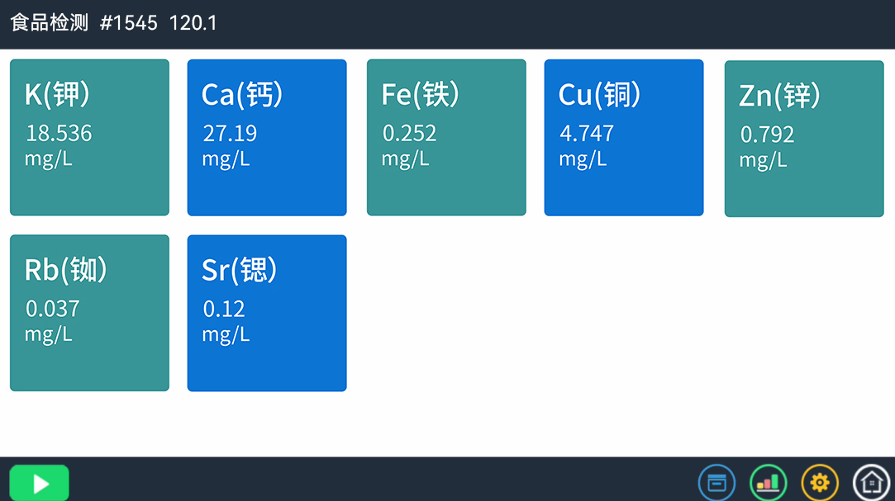This screenshot has height=501, width=895.
Task: Click the 18.536 potassium reading
Action: tap(59, 133)
